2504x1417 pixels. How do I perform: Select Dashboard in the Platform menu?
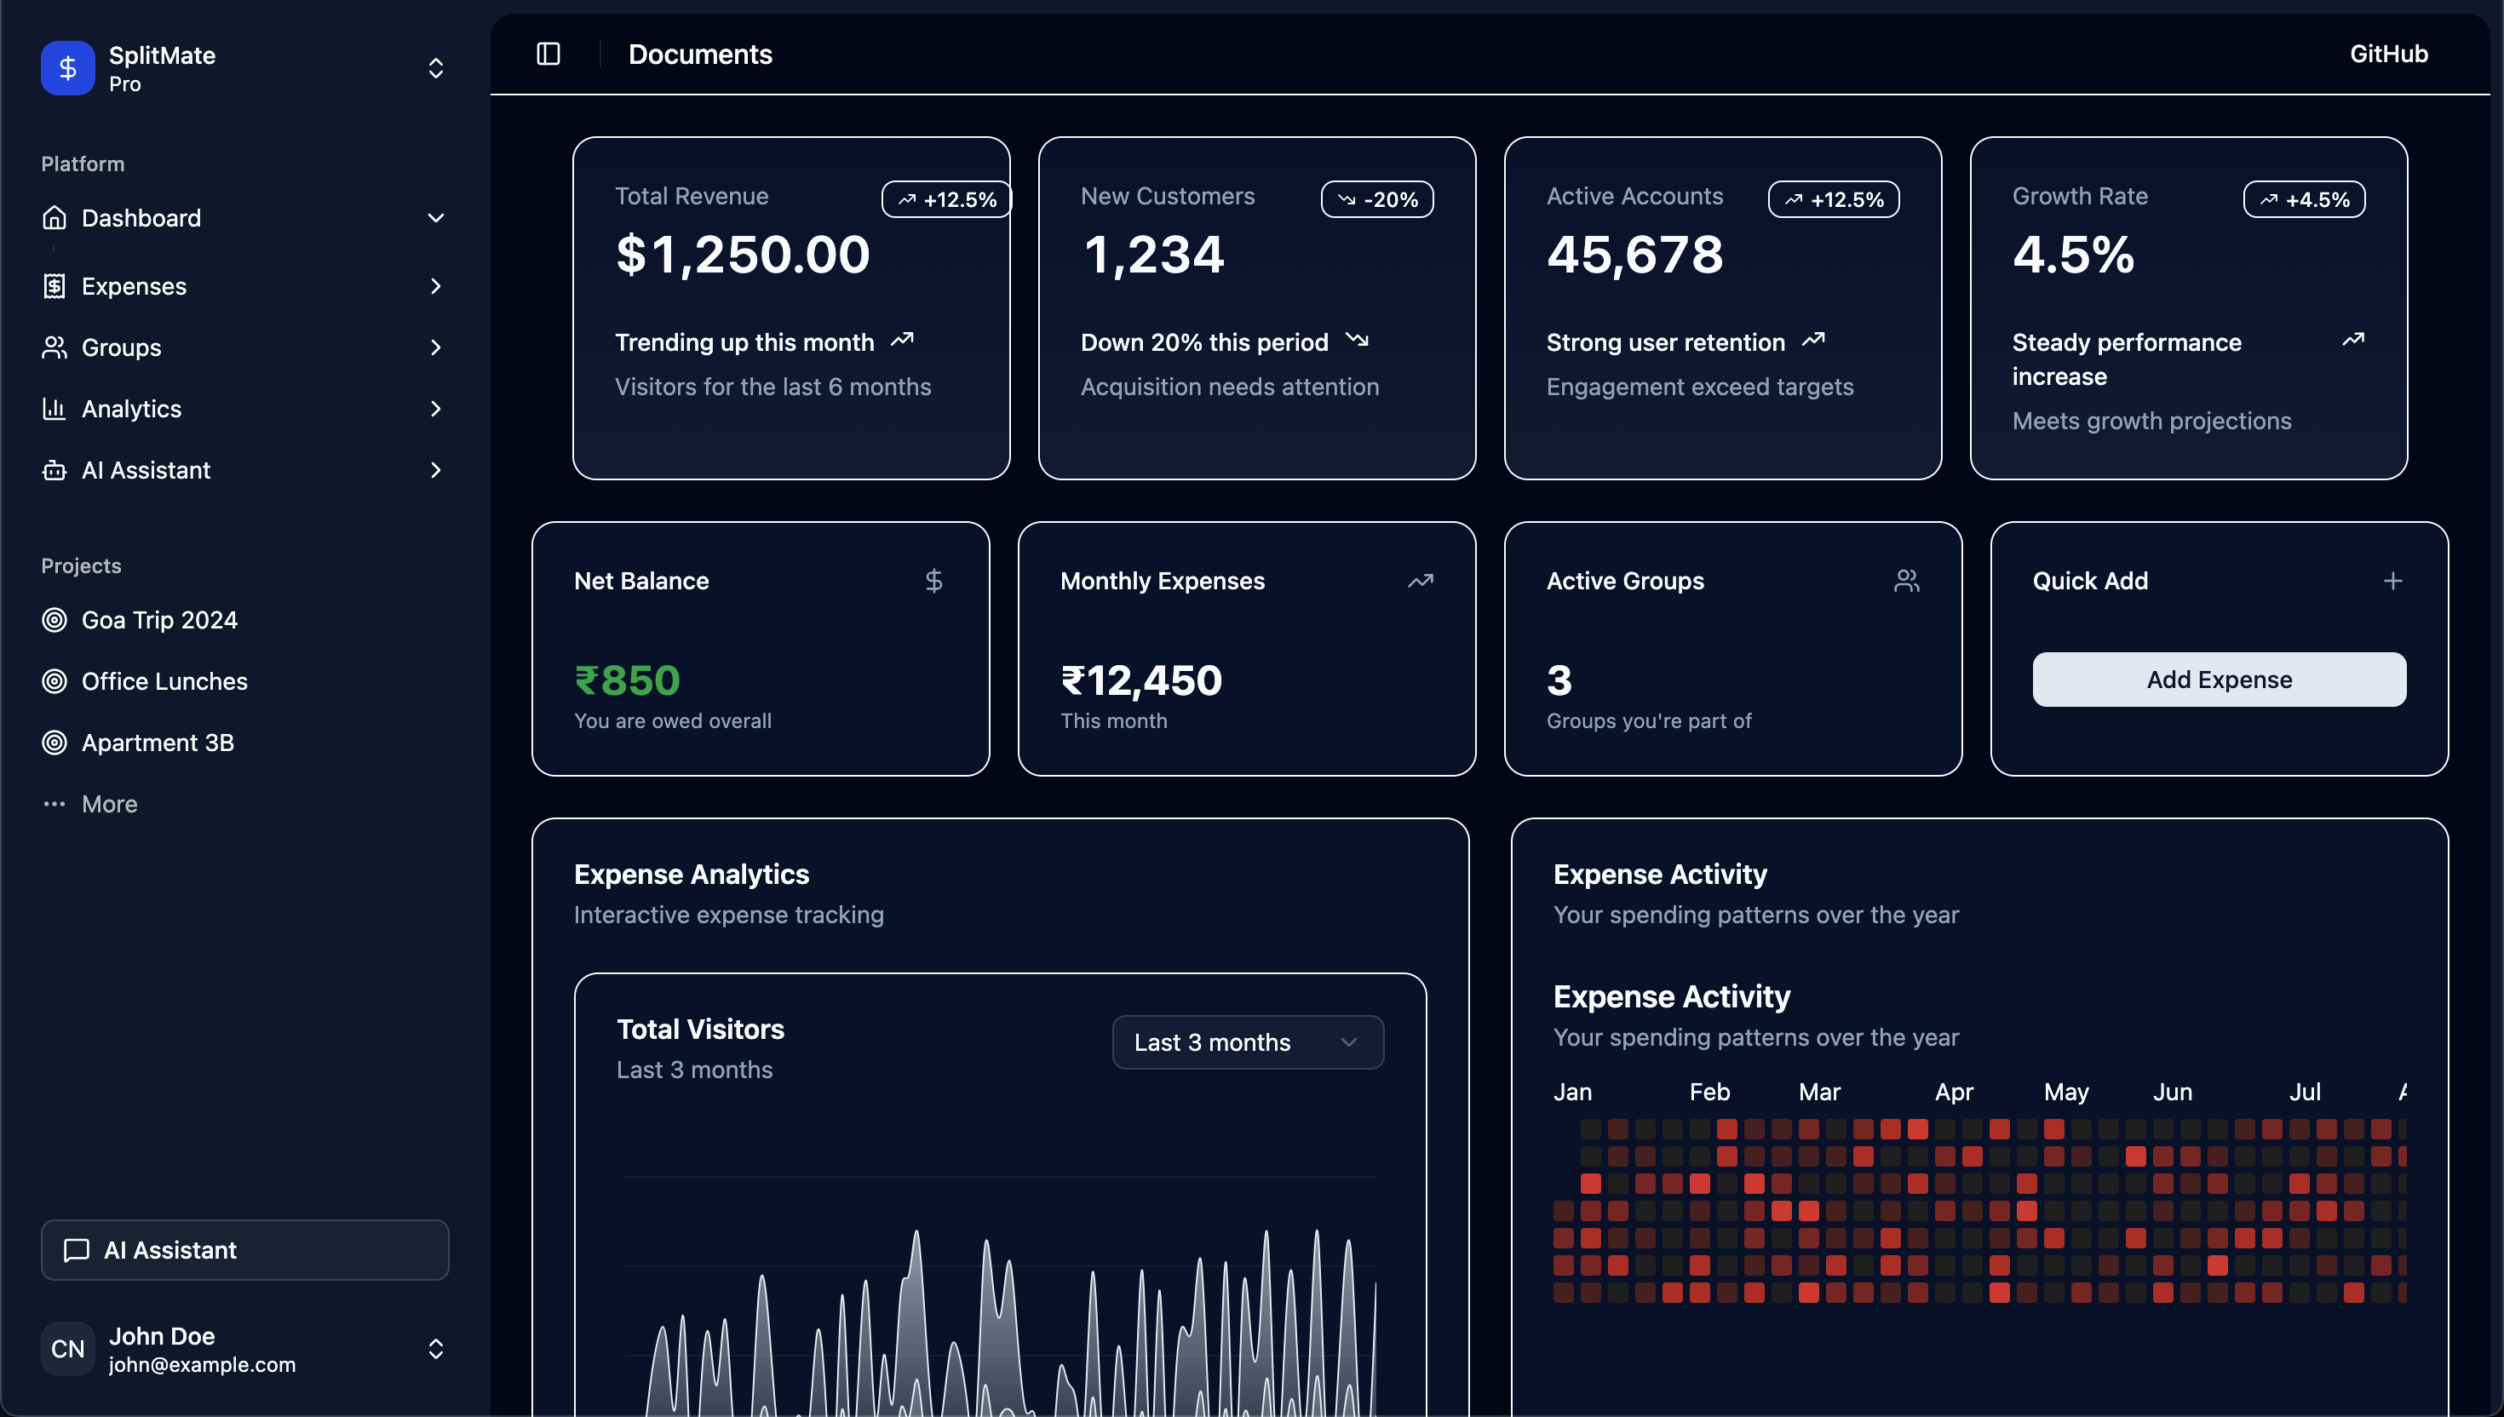[142, 218]
